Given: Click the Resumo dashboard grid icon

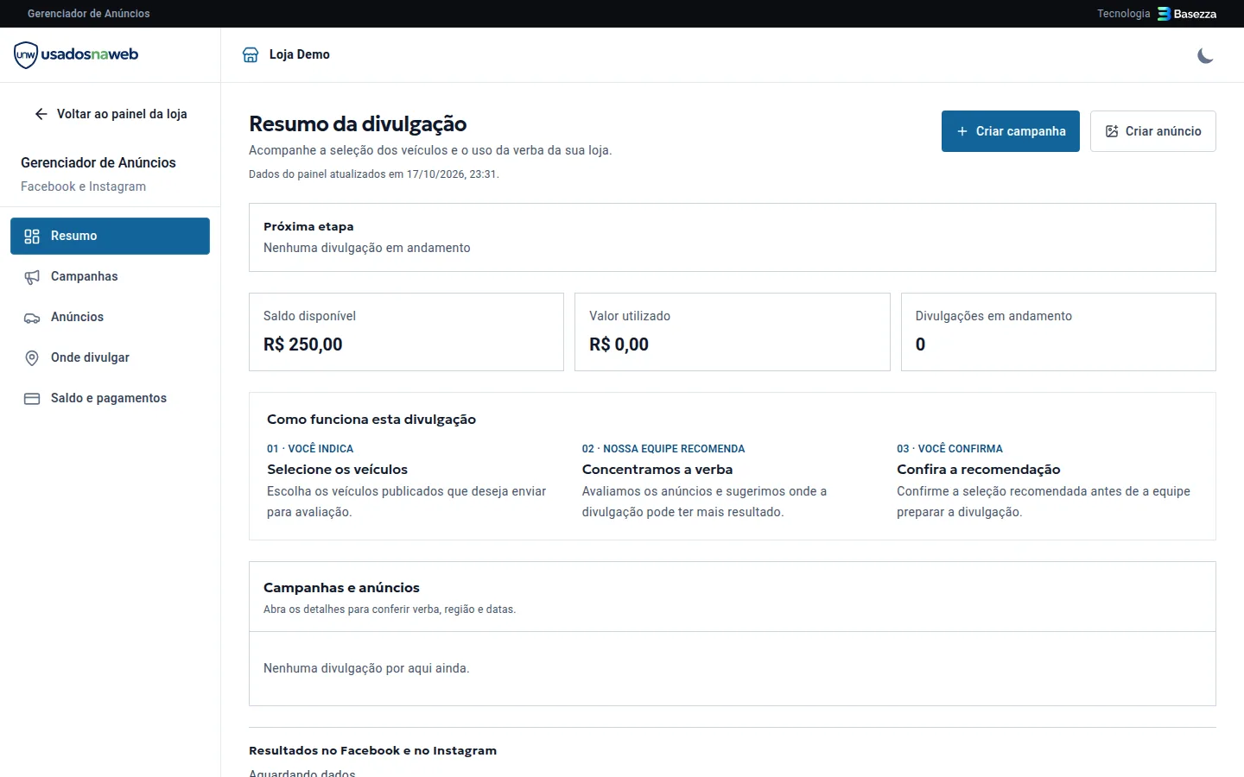Looking at the screenshot, I should click(x=32, y=237).
